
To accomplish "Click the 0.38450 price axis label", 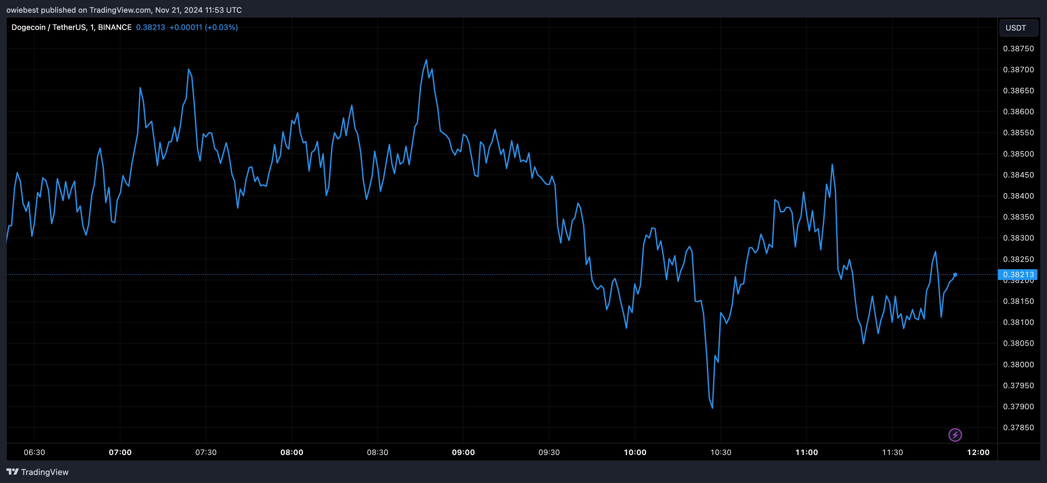I will tap(1018, 175).
